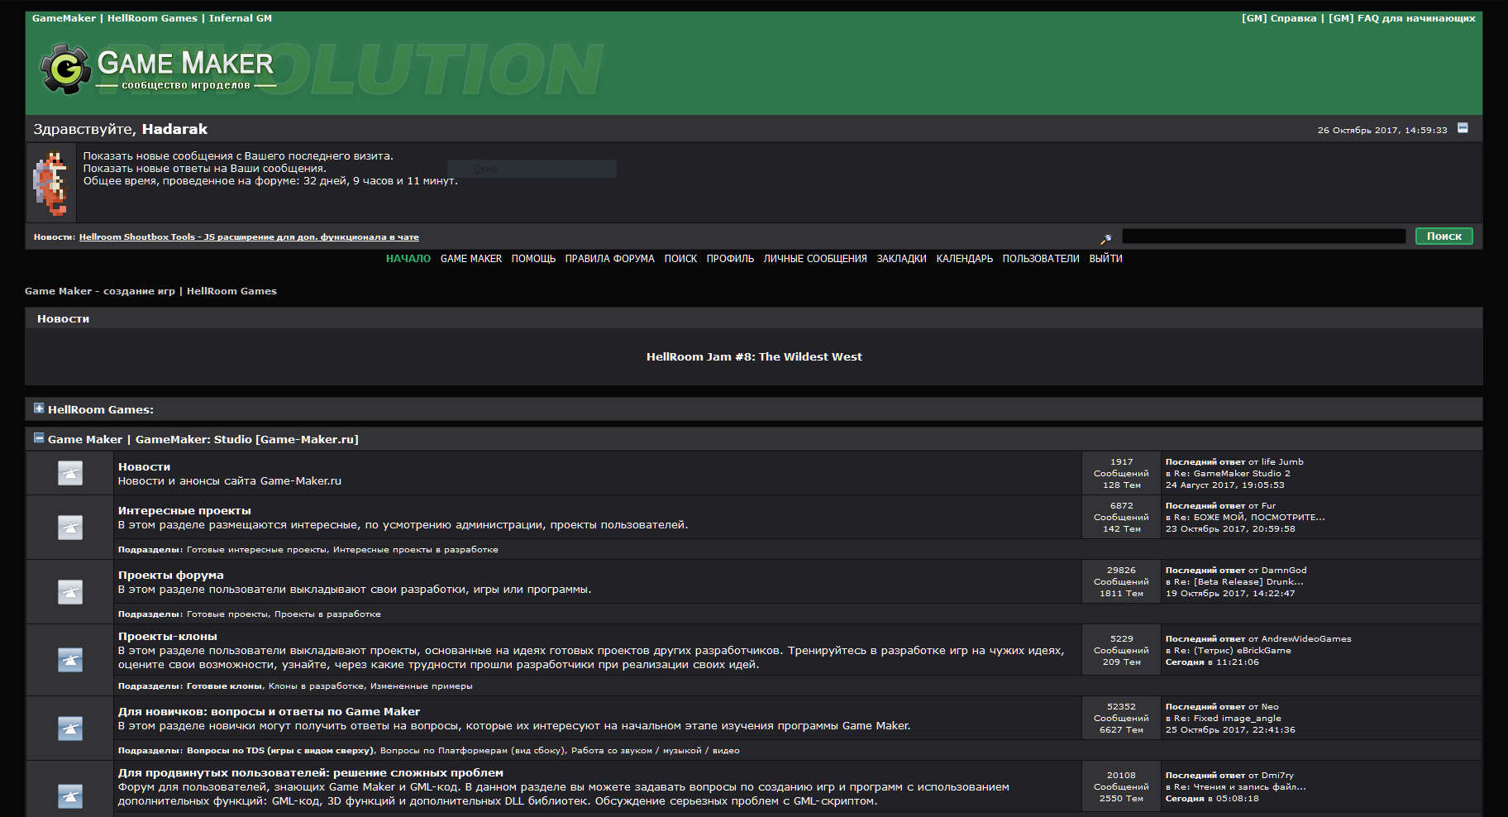Show new messages since your last visit
The image size is (1508, 817).
238,155
